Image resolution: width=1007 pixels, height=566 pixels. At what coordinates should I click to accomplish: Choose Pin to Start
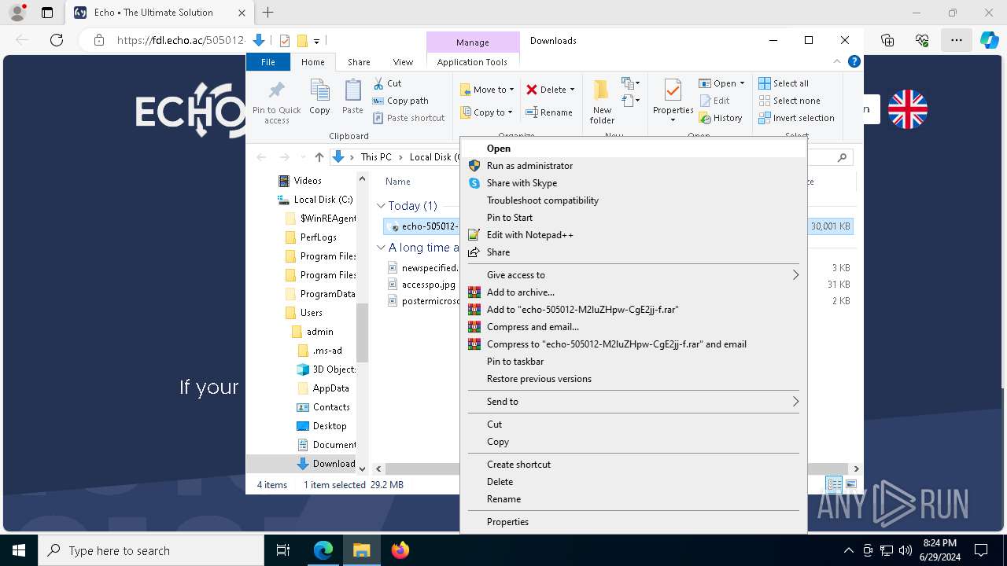633,218
